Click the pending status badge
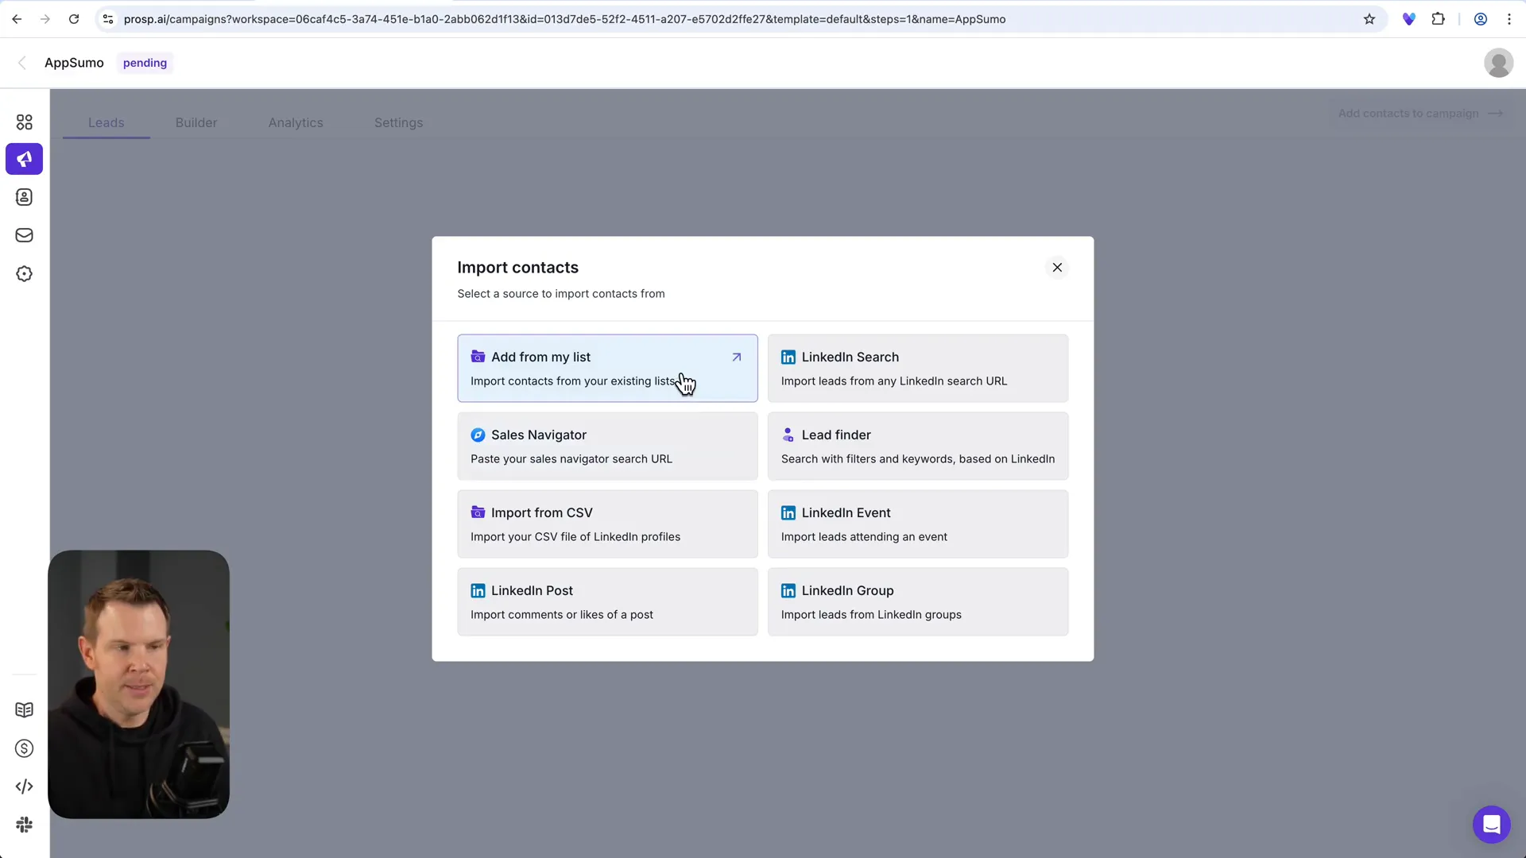The width and height of the screenshot is (1526, 858). pos(145,63)
